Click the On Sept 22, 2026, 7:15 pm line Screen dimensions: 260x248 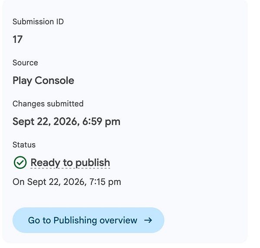coord(67,182)
